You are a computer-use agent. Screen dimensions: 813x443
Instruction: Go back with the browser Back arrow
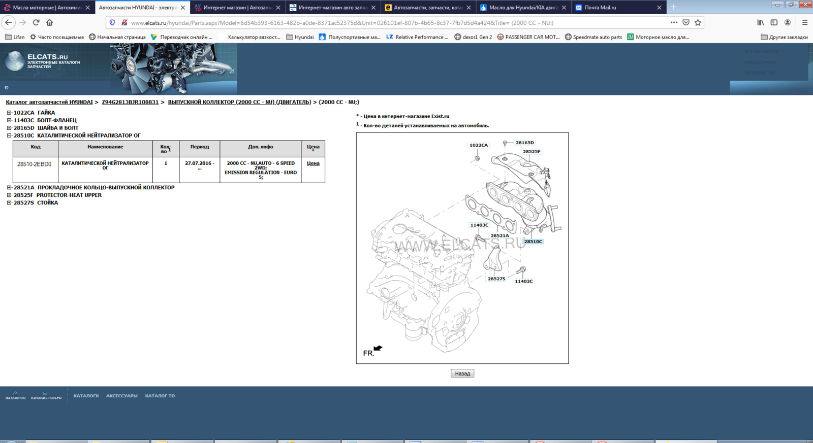[8, 22]
